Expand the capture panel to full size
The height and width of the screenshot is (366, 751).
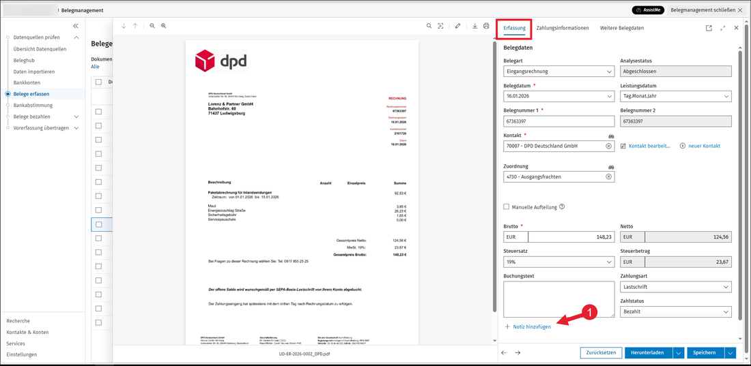(723, 28)
